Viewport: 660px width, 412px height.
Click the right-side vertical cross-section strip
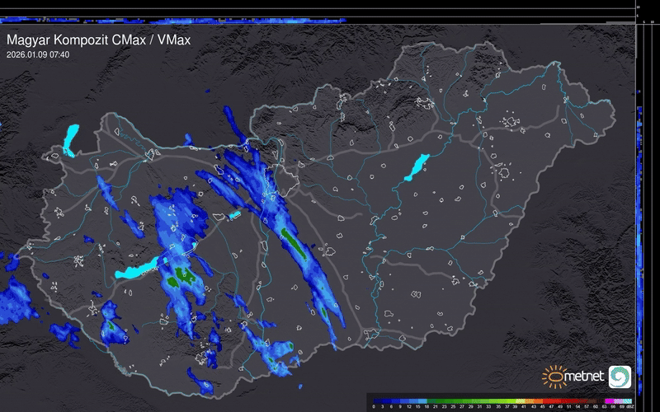pos(640,206)
